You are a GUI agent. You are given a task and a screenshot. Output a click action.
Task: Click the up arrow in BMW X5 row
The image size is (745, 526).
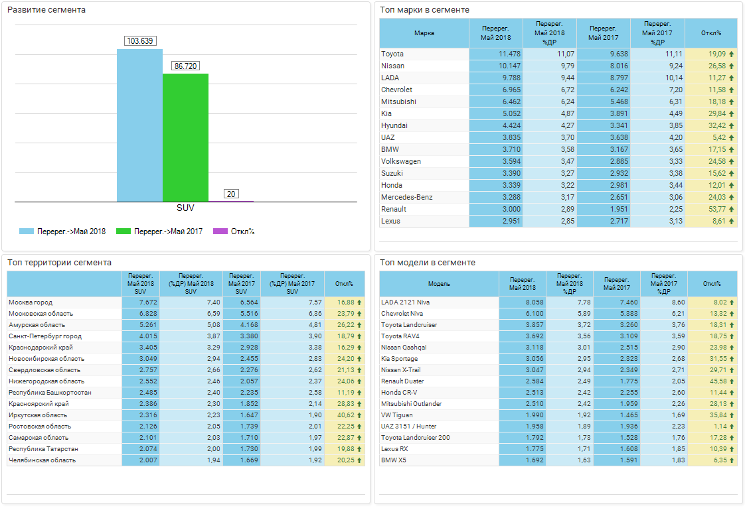(x=731, y=460)
